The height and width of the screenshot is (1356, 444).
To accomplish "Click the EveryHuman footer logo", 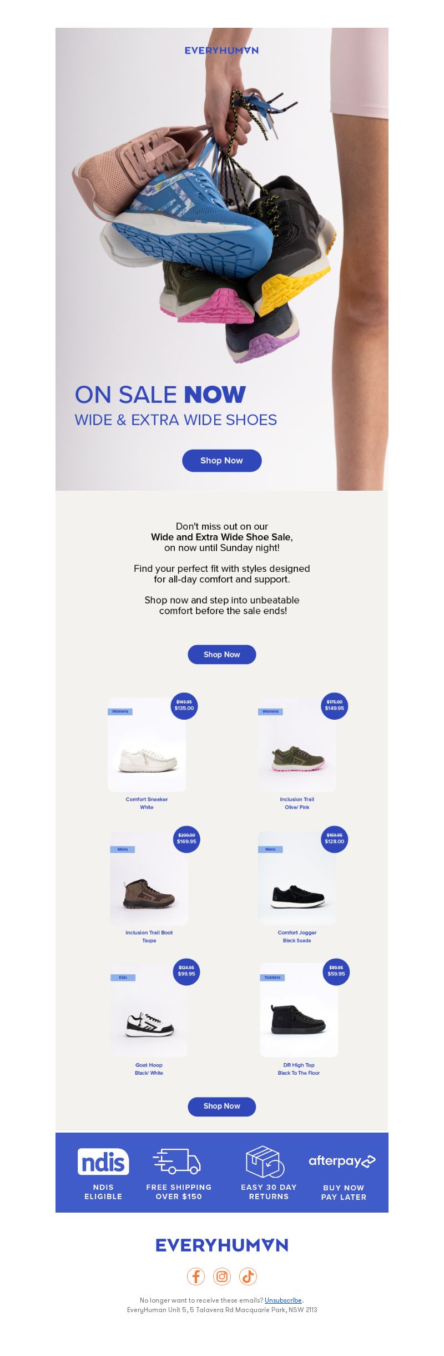I will click(222, 1245).
